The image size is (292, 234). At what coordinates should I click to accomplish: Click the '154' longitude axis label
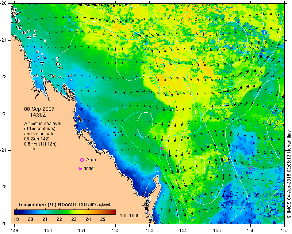[183, 231]
